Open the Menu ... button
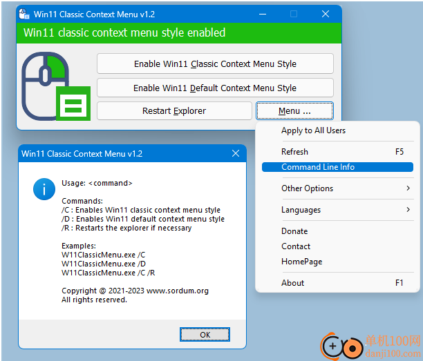Viewport: 423px width, 361px height. click(294, 110)
